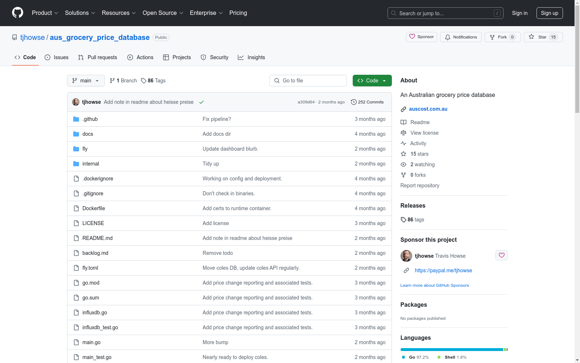Click the heart icon beside tjhowse sponsor
580x363 pixels.
[x=502, y=255]
